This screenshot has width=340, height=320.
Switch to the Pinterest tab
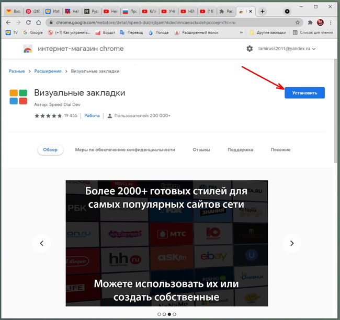[33, 11]
